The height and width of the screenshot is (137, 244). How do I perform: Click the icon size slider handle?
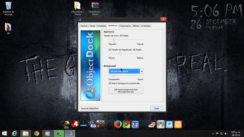click(x=114, y=40)
